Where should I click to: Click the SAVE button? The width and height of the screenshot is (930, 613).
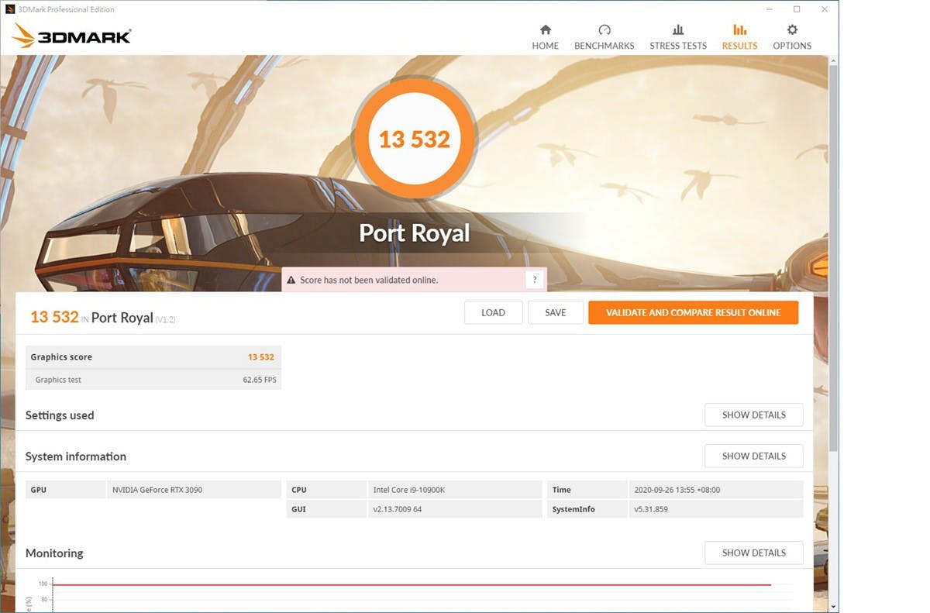click(555, 312)
